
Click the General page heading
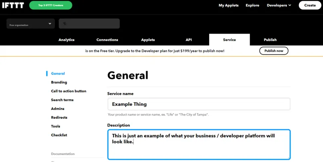tap(128, 75)
